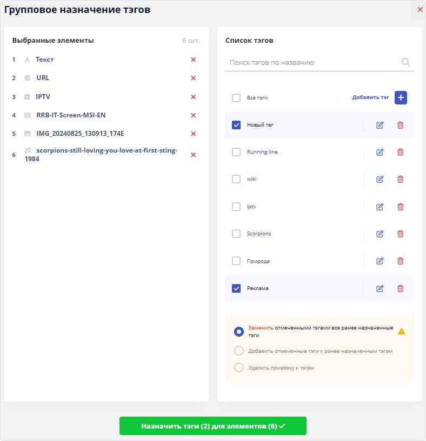The width and height of the screenshot is (426, 441).
Task: Edit the "wiki" tag with pencil icon
Action: (x=380, y=179)
